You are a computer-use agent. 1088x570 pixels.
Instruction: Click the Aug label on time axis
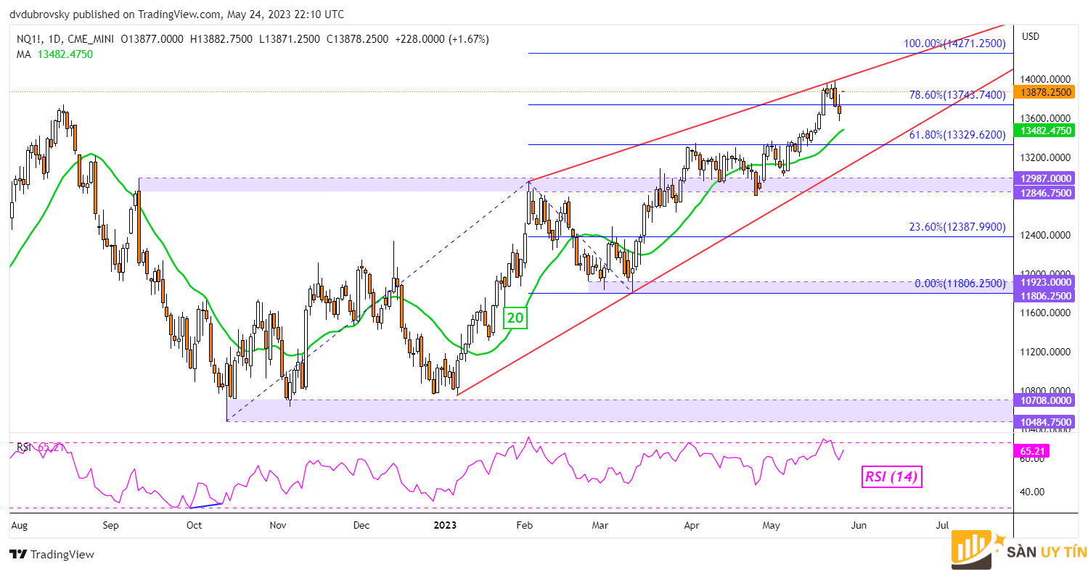click(20, 524)
